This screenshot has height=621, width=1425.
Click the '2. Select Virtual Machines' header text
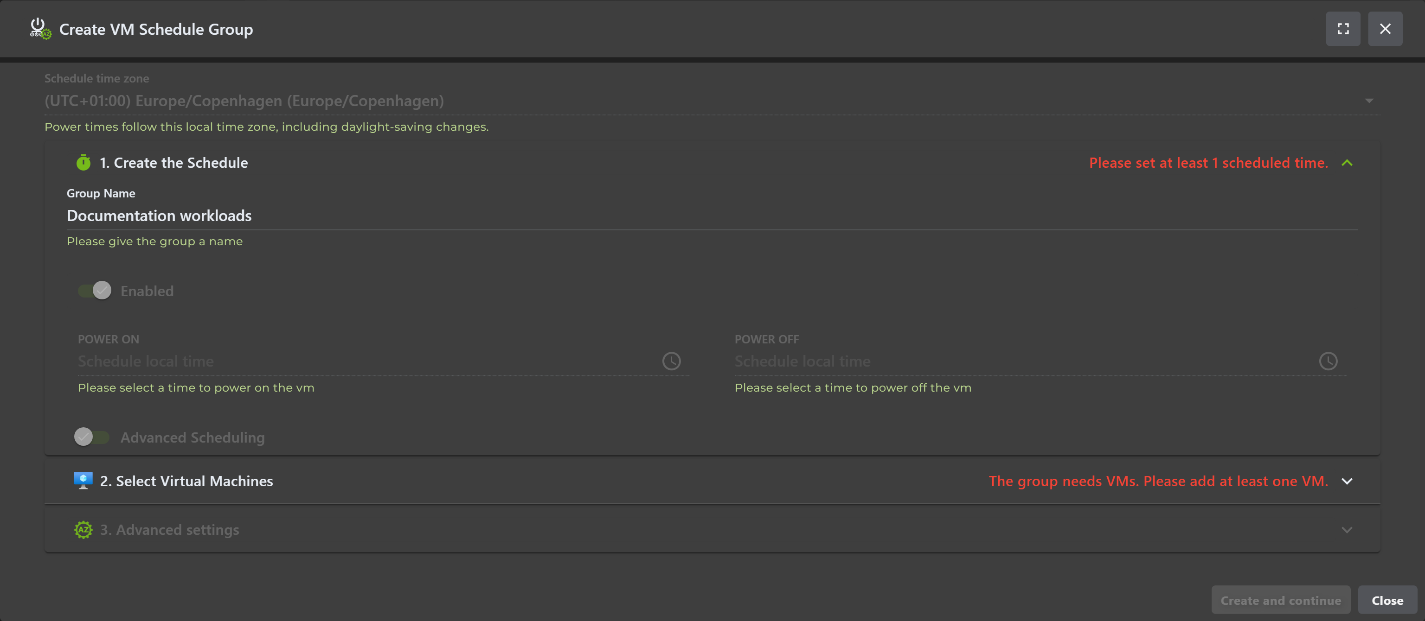(x=186, y=481)
